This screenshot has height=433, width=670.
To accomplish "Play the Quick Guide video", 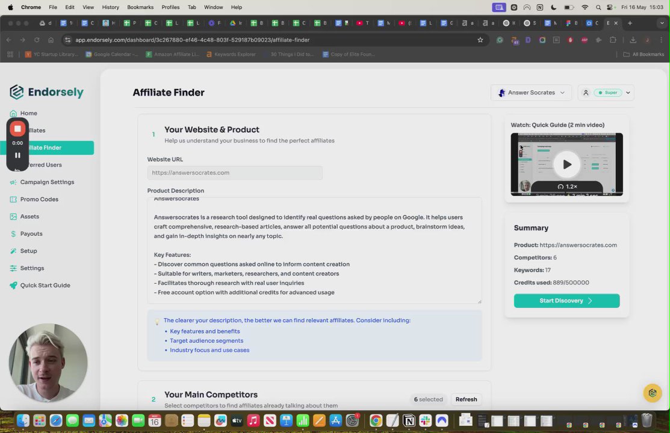I will pos(566,164).
